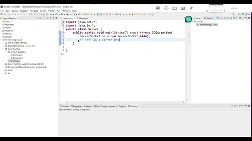The width and height of the screenshot is (252, 141).
Task: Switch to the Task List tab
Action: [x=209, y=18]
